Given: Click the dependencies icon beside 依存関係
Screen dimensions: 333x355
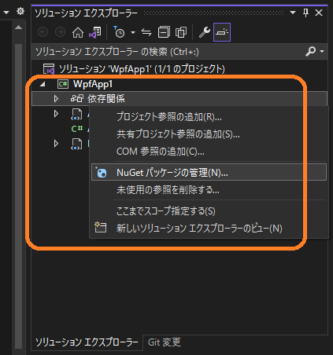Looking at the screenshot, I should (x=77, y=99).
